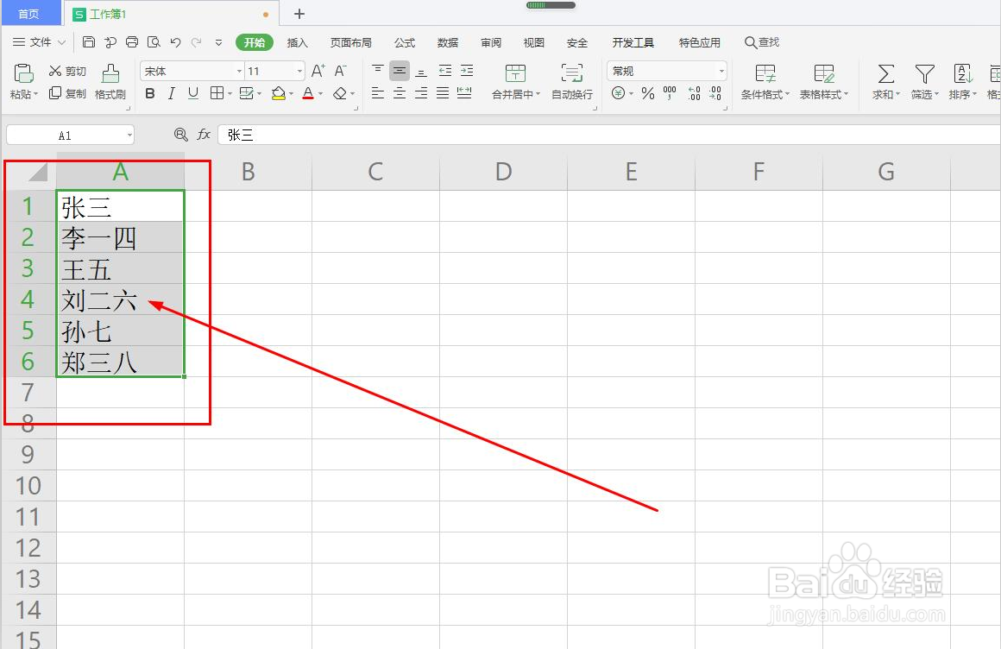
Task: Redo the last action
Action: click(197, 42)
